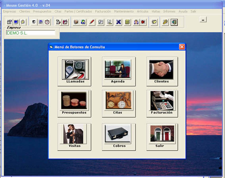This screenshot has height=178, width=225.
Task: Open the Mantenimiento menu
Action: [x=124, y=12]
